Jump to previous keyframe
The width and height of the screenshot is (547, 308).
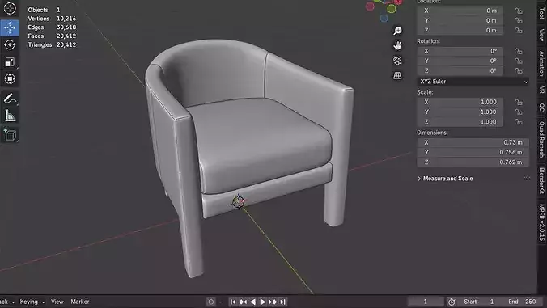click(x=243, y=302)
